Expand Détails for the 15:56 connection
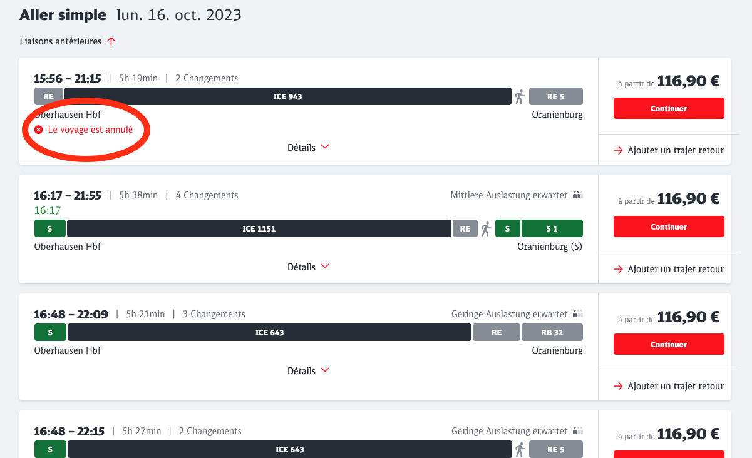752x458 pixels. pos(308,148)
